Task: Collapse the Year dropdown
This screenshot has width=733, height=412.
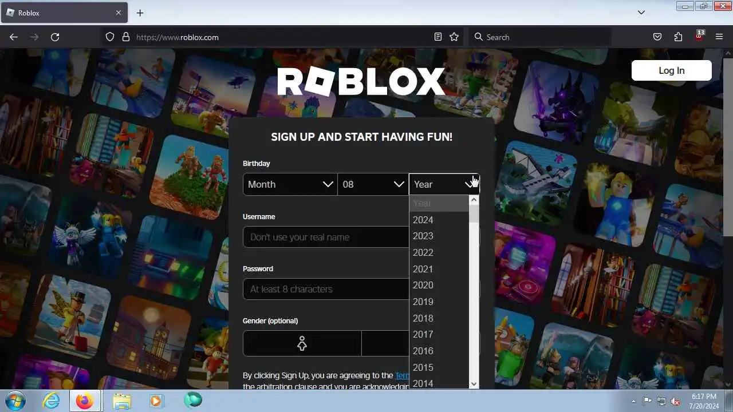Action: [444, 184]
